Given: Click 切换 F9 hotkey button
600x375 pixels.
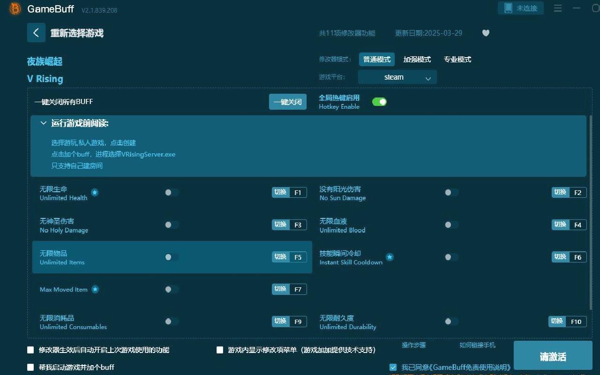Looking at the screenshot, I should [x=289, y=321].
